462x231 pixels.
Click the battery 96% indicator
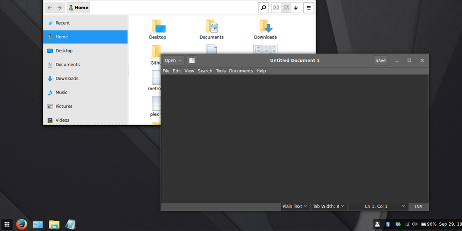pyautogui.click(x=429, y=224)
